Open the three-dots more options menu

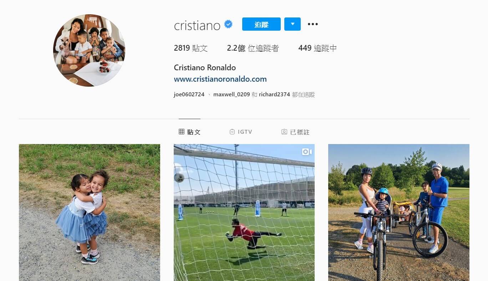[313, 24]
